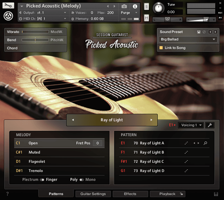The height and width of the screenshot is (200, 224).
Task: Select the C#1 Muted articulation
Action: click(59, 152)
